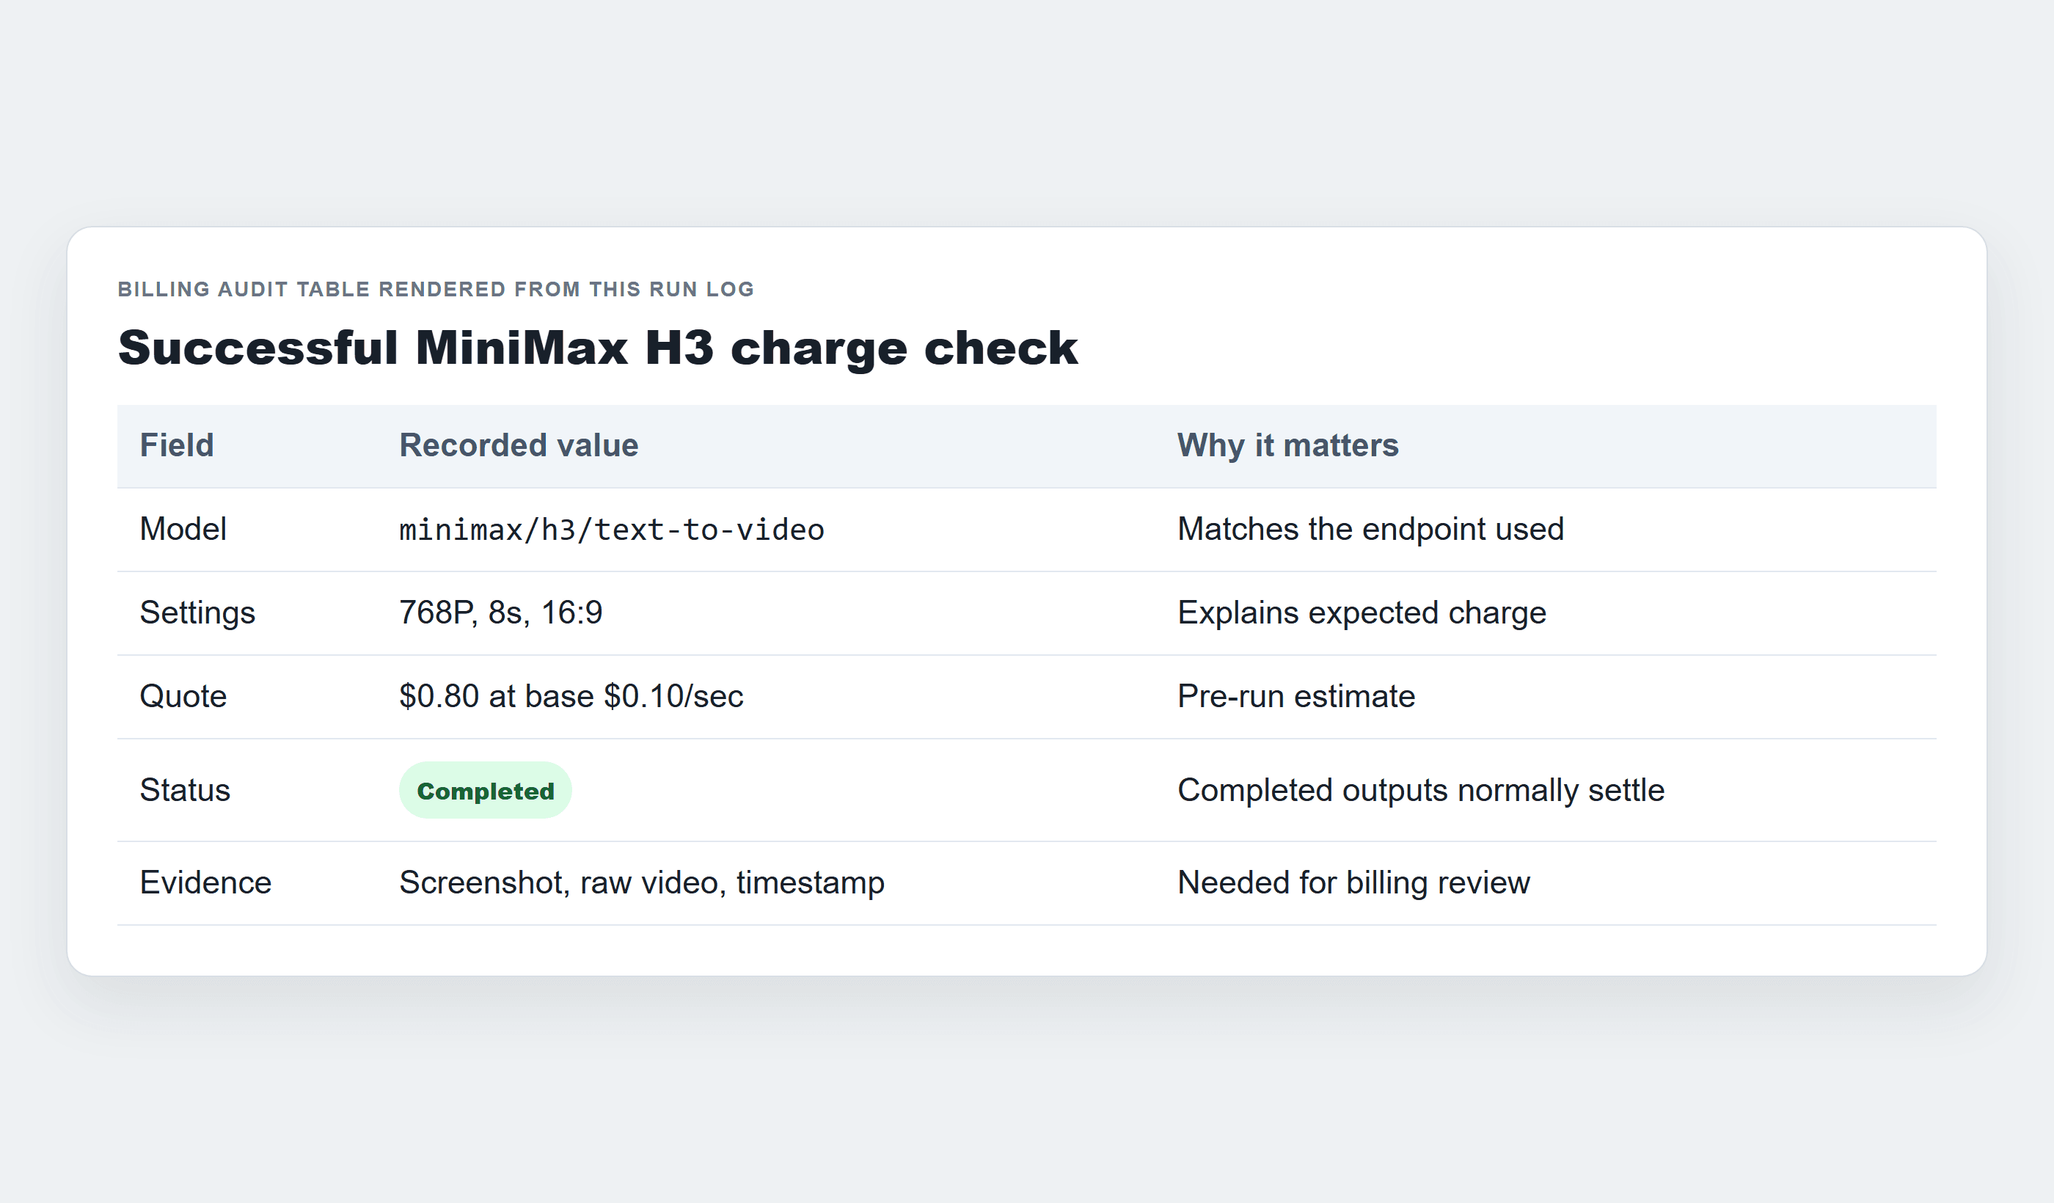
Task: Click the '768P, 8s, 16:9' value
Action: click(500, 613)
